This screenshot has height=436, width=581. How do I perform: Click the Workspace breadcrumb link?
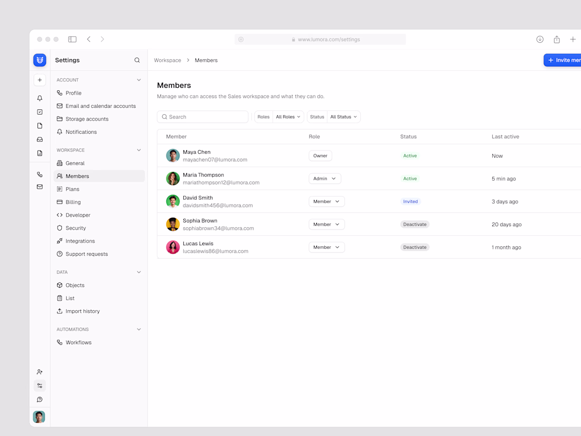[167, 60]
